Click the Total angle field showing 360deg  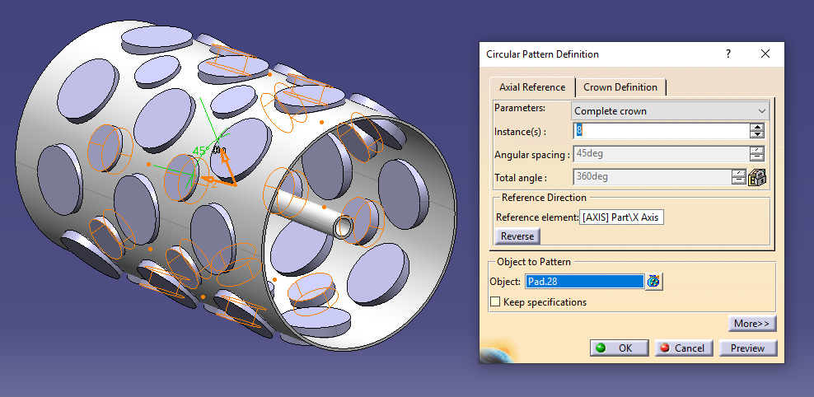(652, 177)
